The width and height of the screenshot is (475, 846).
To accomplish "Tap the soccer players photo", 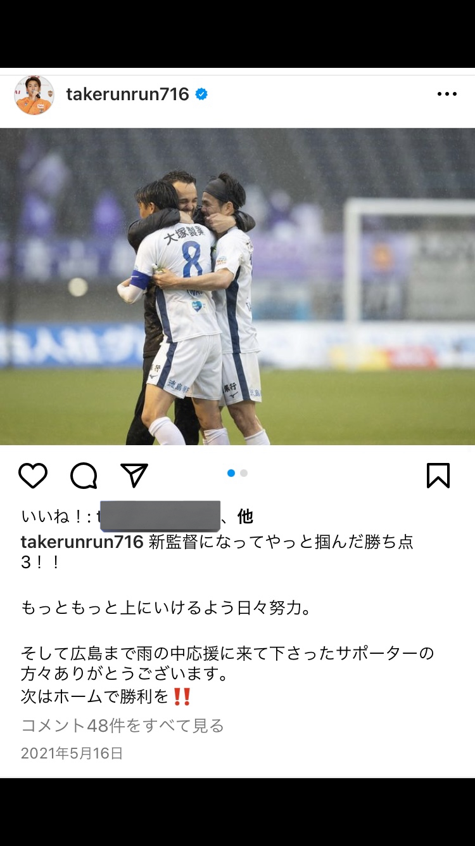I will click(x=237, y=287).
